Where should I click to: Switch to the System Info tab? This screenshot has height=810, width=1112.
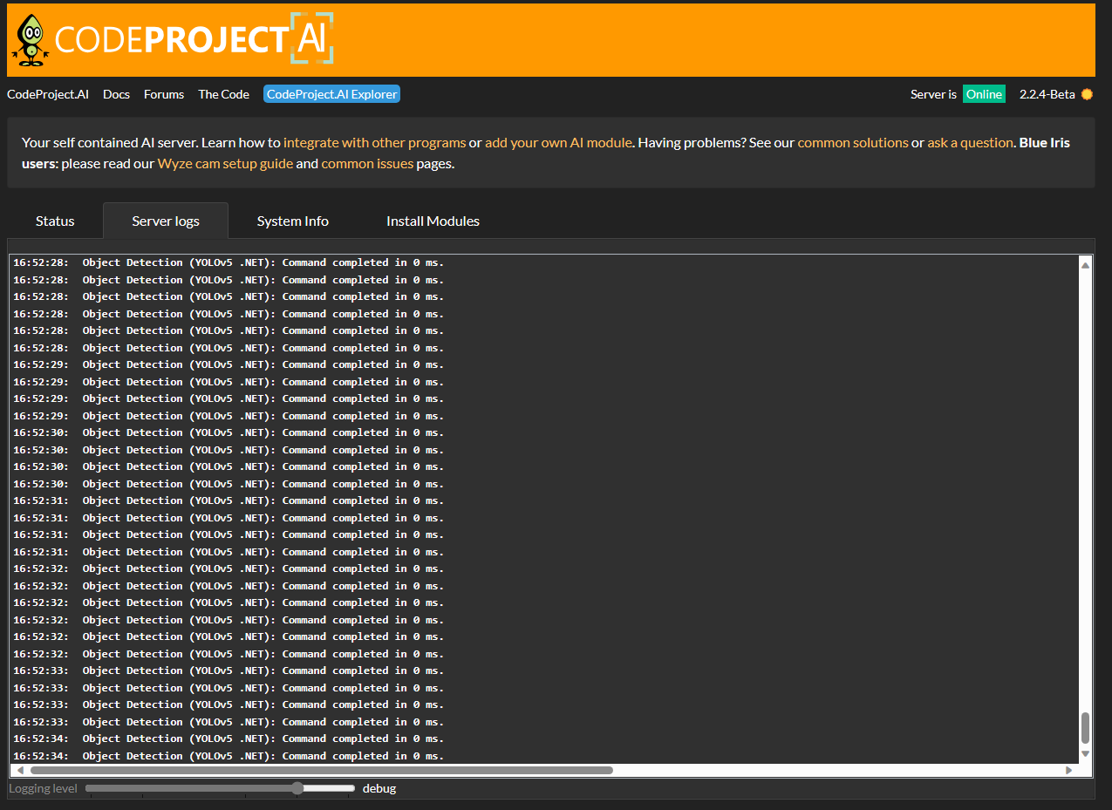pos(293,221)
